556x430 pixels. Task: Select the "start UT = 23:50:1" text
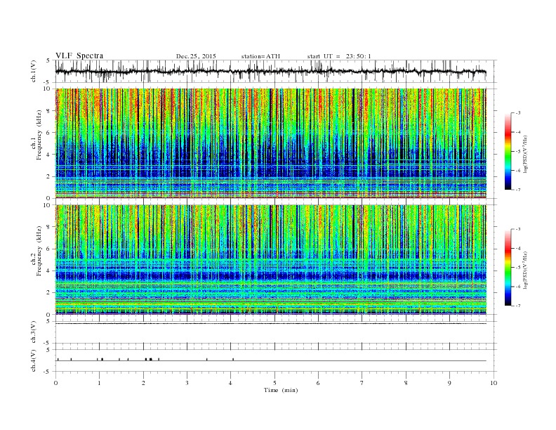point(339,56)
